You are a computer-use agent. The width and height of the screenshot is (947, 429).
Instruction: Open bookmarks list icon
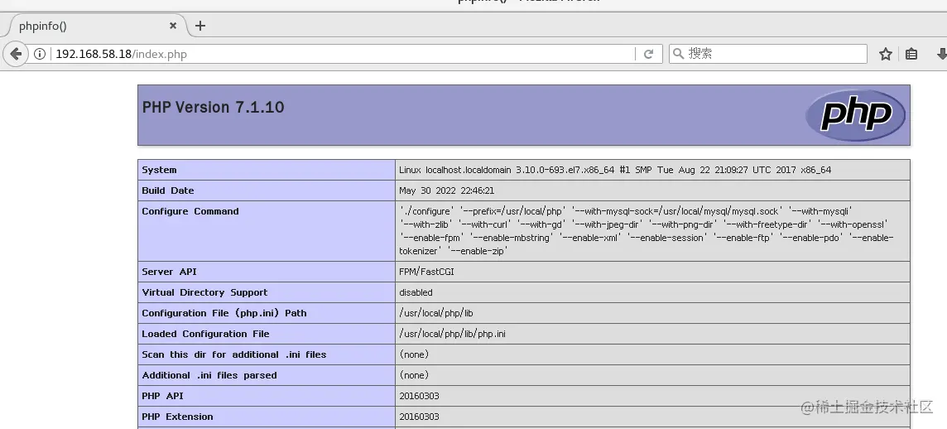click(911, 54)
